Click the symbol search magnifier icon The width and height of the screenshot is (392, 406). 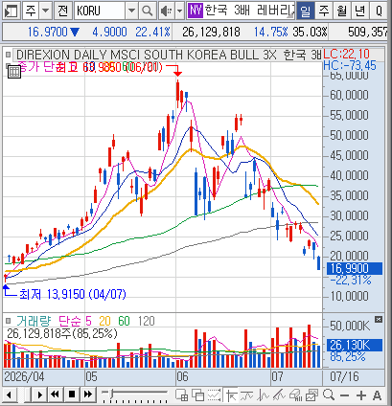click(x=147, y=11)
